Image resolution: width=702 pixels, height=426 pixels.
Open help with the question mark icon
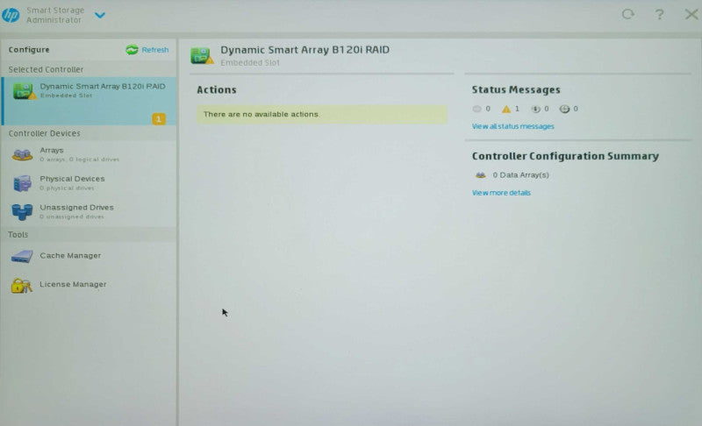(x=660, y=15)
